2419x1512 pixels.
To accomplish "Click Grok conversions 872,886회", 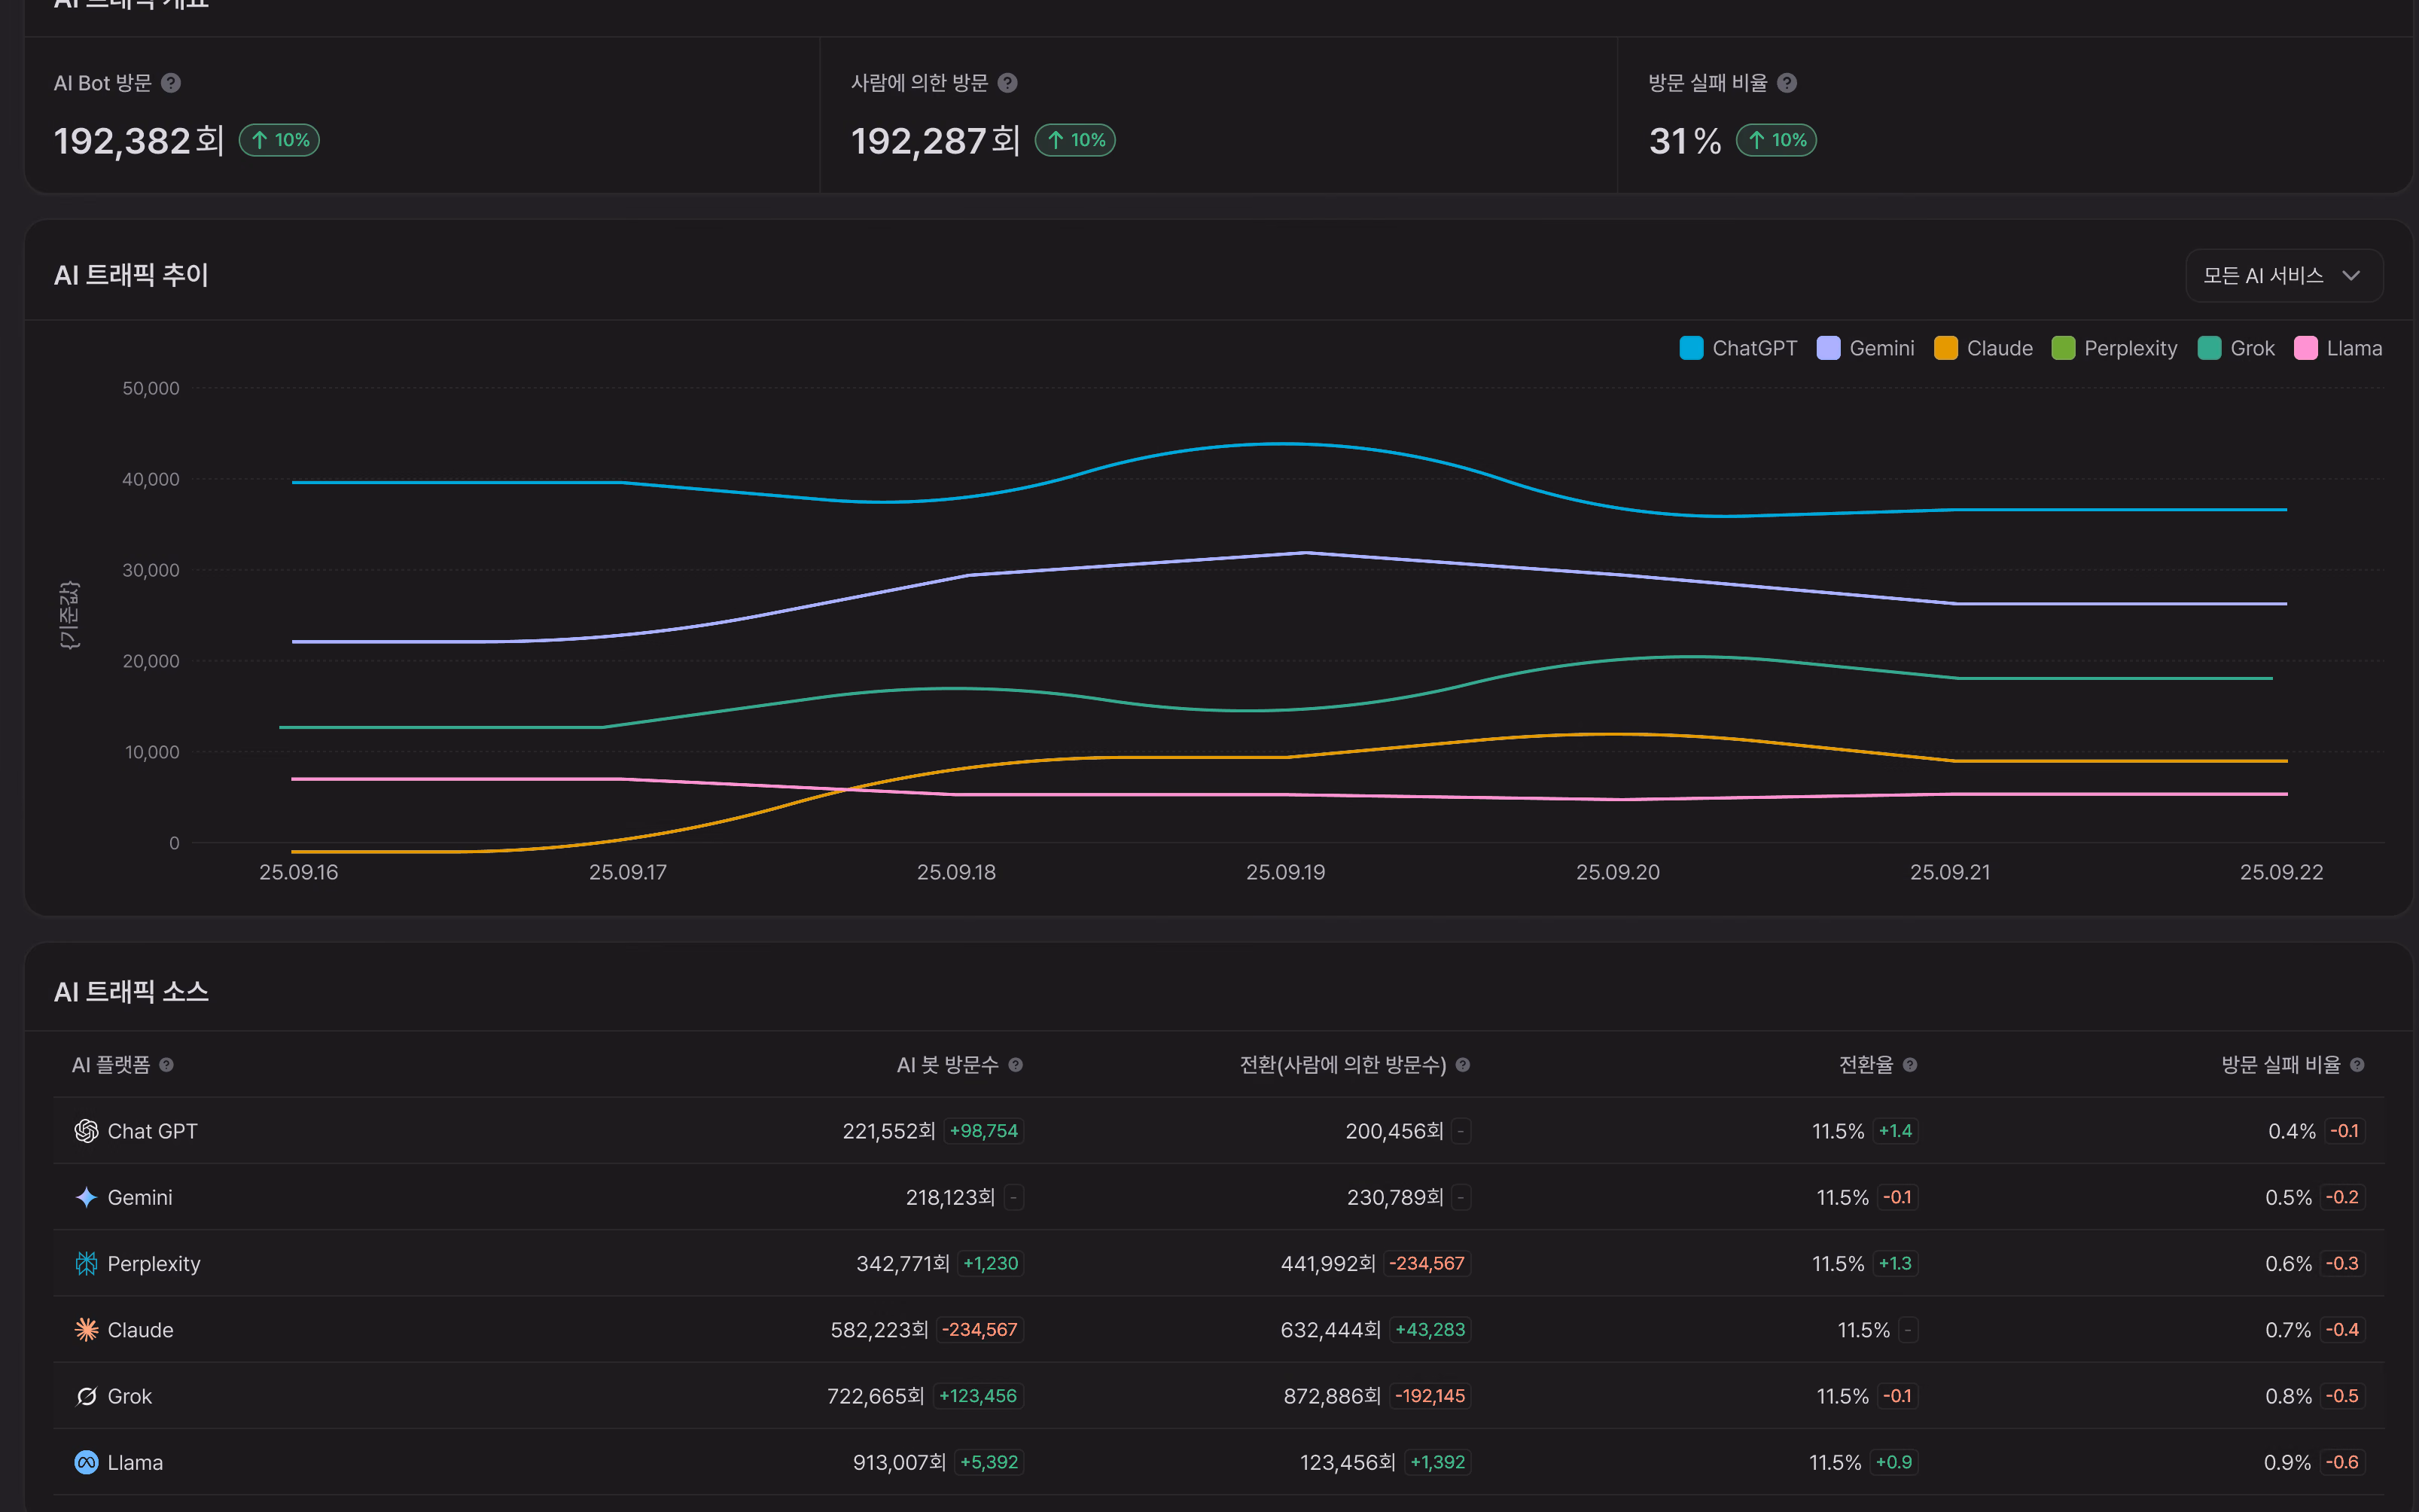I will [1333, 1396].
